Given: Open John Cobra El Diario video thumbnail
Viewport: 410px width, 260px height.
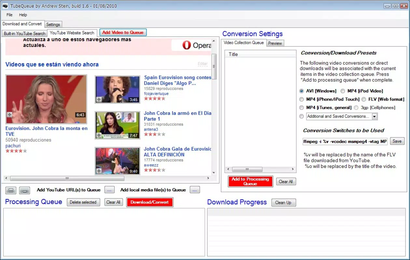Looking at the screenshot, I should [x=117, y=125].
